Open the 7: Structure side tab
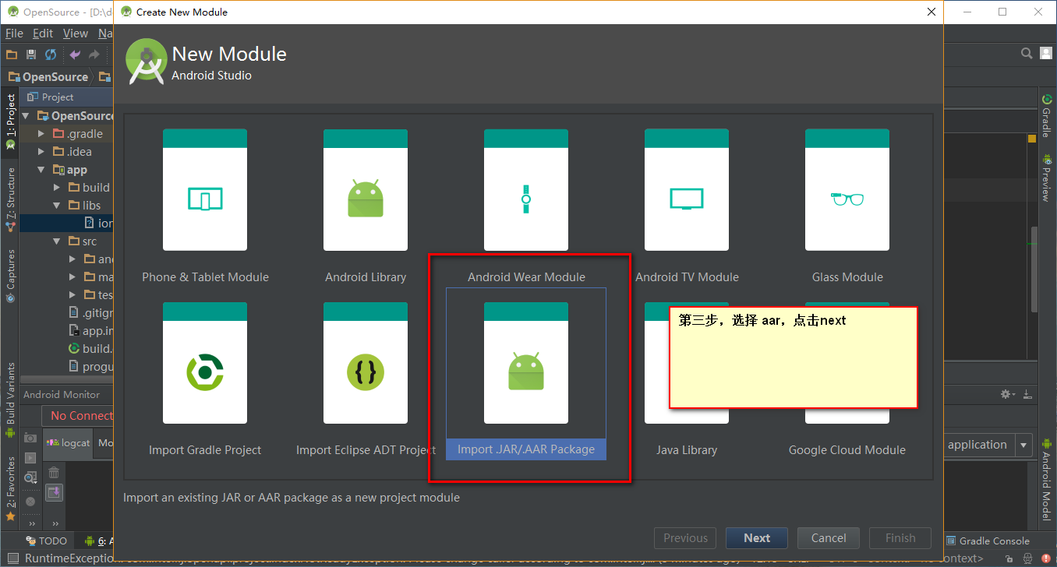Image resolution: width=1057 pixels, height=567 pixels. [10, 199]
